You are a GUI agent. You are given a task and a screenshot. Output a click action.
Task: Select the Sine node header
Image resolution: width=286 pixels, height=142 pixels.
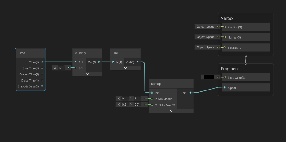(125, 53)
